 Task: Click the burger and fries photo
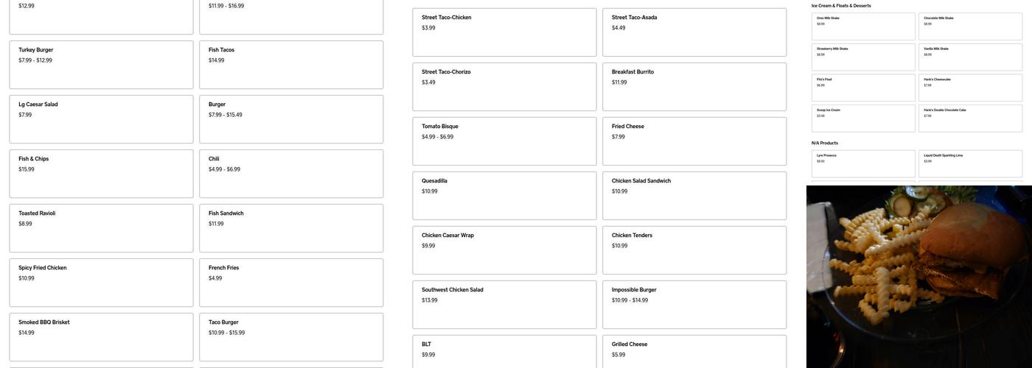919,277
